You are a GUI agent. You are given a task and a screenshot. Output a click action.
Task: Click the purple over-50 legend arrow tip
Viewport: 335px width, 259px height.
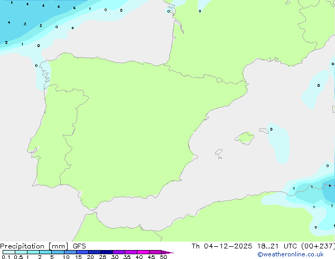[168, 252]
